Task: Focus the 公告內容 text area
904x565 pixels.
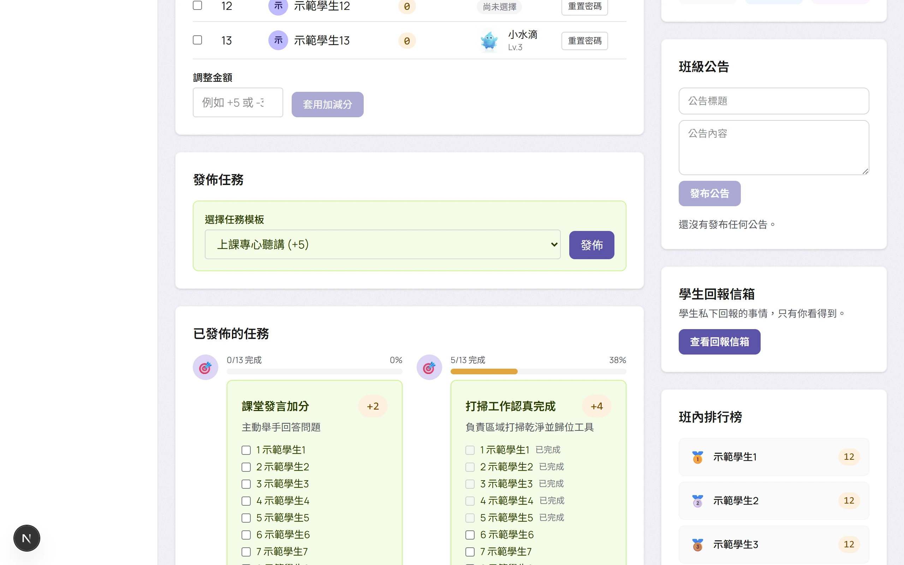Action: [774, 148]
